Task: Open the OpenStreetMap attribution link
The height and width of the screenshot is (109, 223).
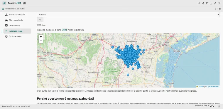Action: point(213,86)
